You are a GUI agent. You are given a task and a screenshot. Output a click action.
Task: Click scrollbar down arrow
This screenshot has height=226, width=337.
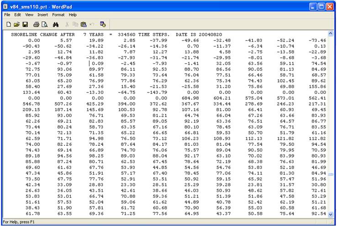pyautogui.click(x=331, y=214)
